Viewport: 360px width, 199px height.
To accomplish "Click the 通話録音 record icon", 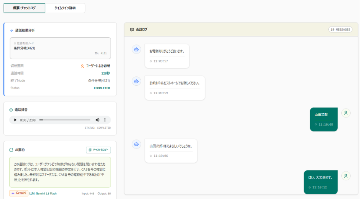I will click(x=11, y=110).
